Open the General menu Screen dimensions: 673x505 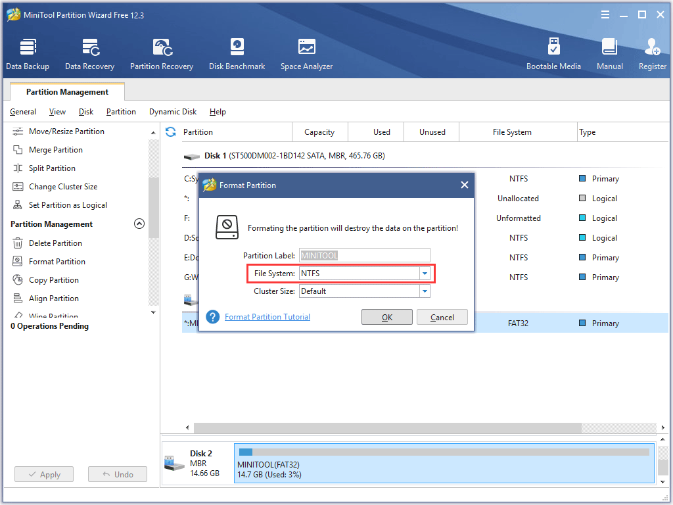coord(23,112)
